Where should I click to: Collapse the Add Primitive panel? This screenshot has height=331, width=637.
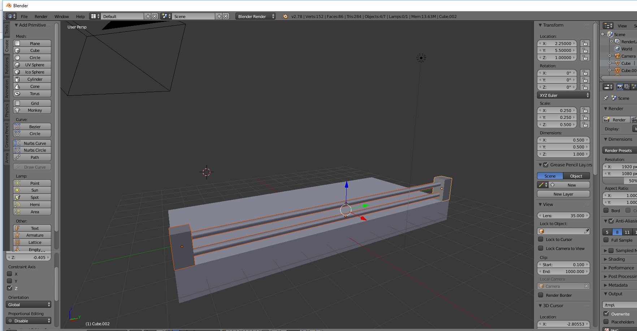16,25
